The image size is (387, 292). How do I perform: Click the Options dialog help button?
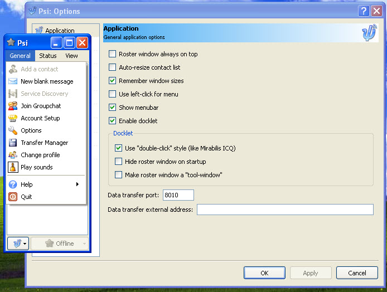pyautogui.click(x=364, y=11)
